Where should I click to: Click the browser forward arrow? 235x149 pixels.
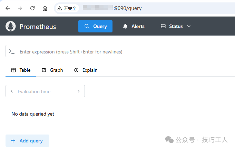coord(20,8)
